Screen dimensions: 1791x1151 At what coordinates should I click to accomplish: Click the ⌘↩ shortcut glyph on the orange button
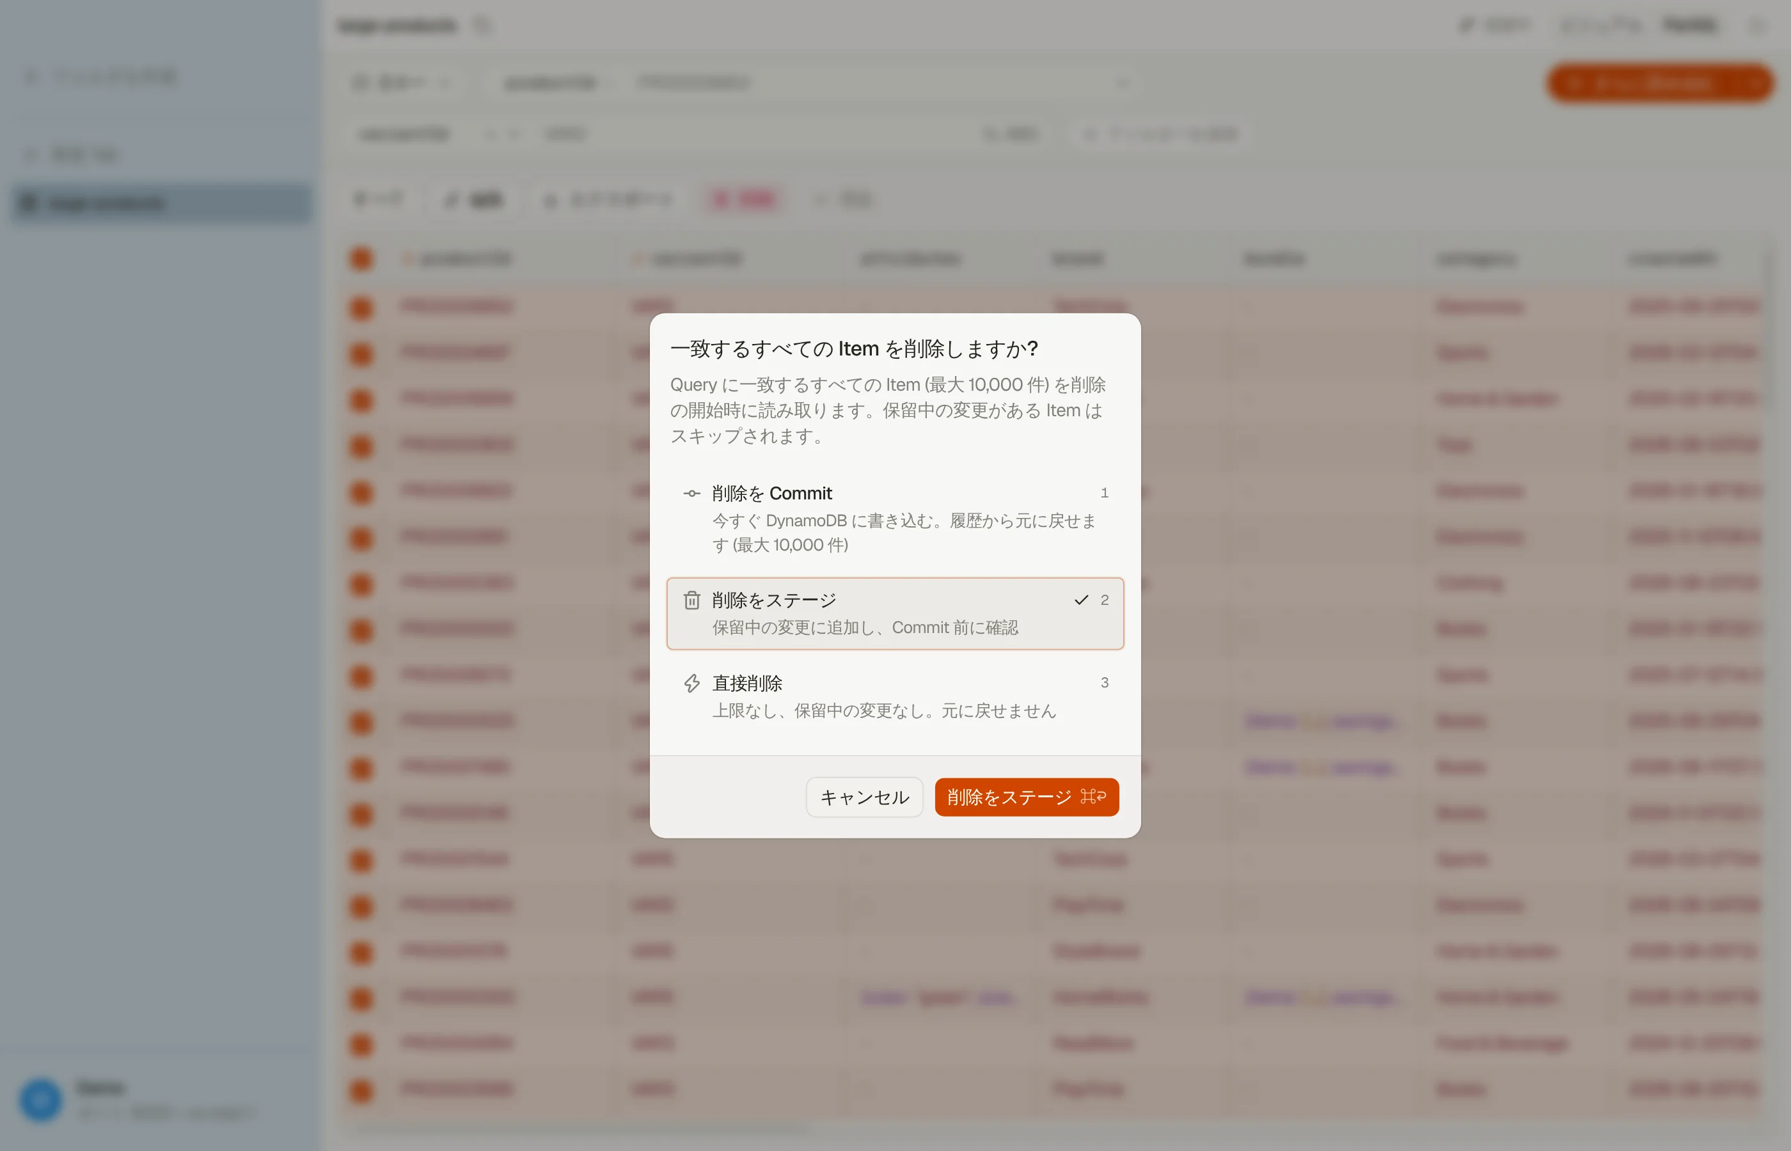[1093, 797]
